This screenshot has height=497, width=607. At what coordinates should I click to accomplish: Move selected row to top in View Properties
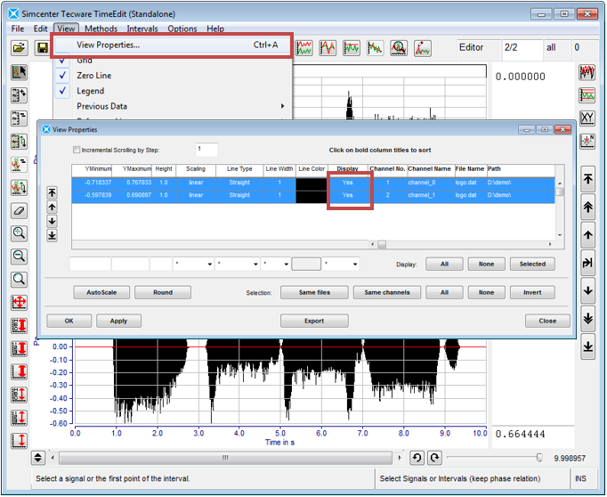point(53,192)
